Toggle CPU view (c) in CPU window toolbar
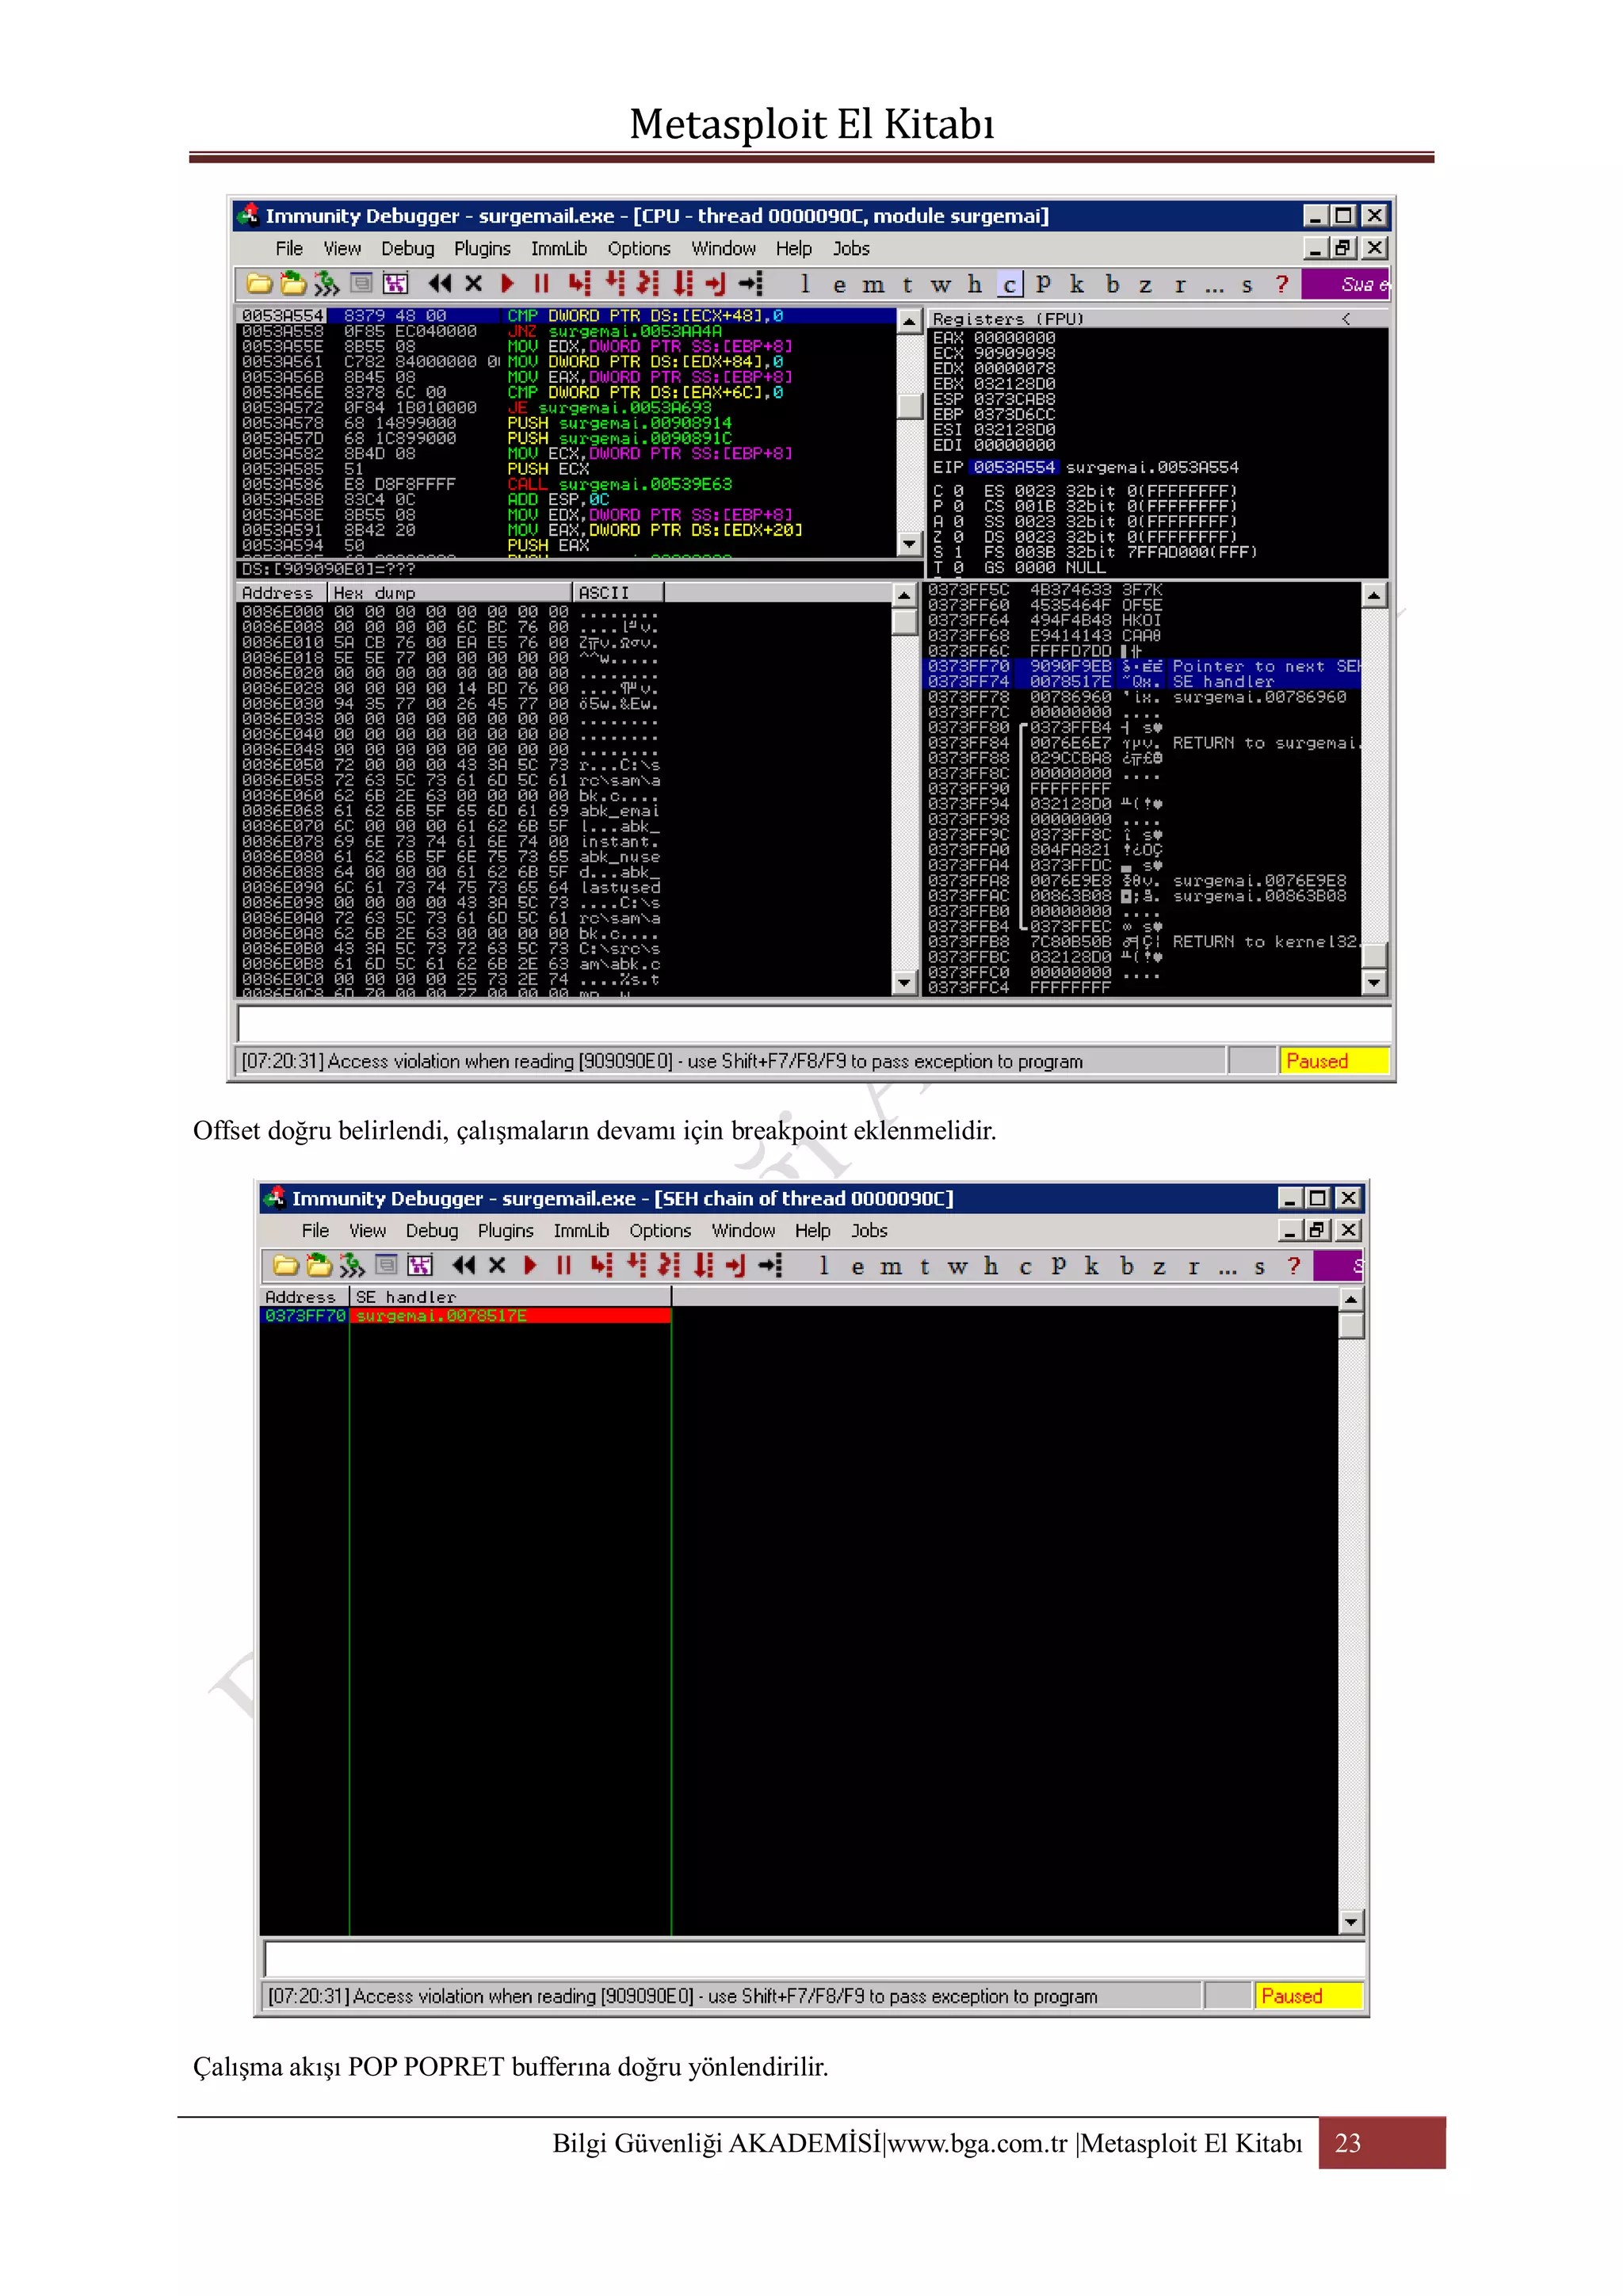The image size is (1623, 2296). (x=1010, y=285)
